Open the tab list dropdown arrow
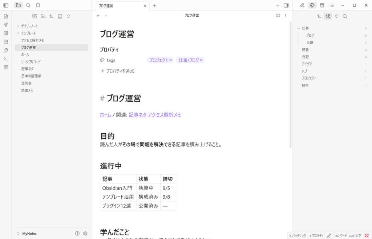The width and height of the screenshot is (372, 239). pyautogui.click(x=278, y=5)
